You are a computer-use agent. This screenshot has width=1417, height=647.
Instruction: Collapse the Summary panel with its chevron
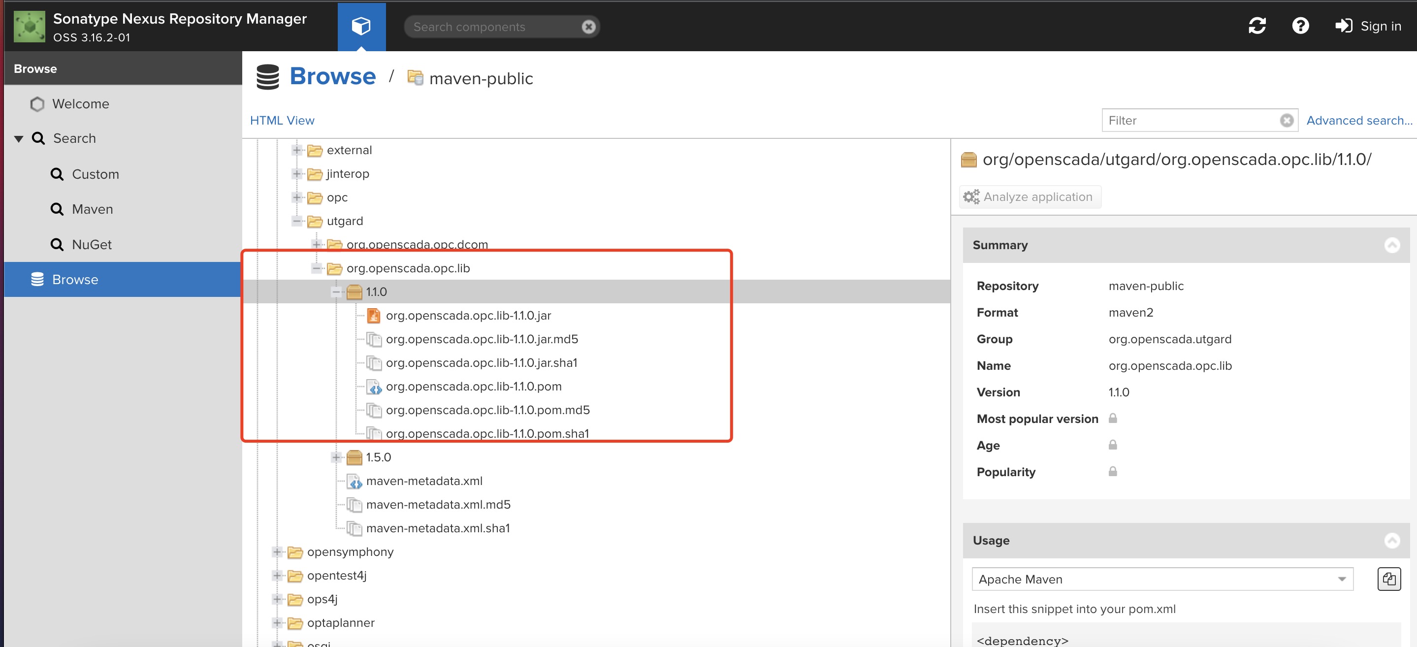pyautogui.click(x=1392, y=245)
